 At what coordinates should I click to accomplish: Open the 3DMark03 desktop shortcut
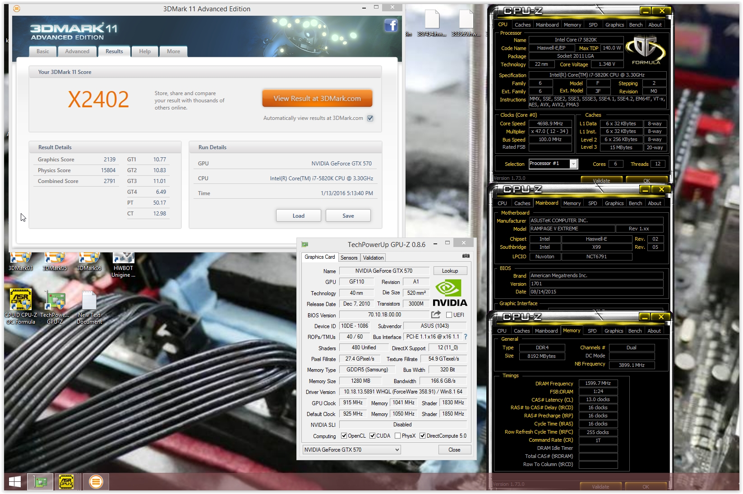coord(21,261)
